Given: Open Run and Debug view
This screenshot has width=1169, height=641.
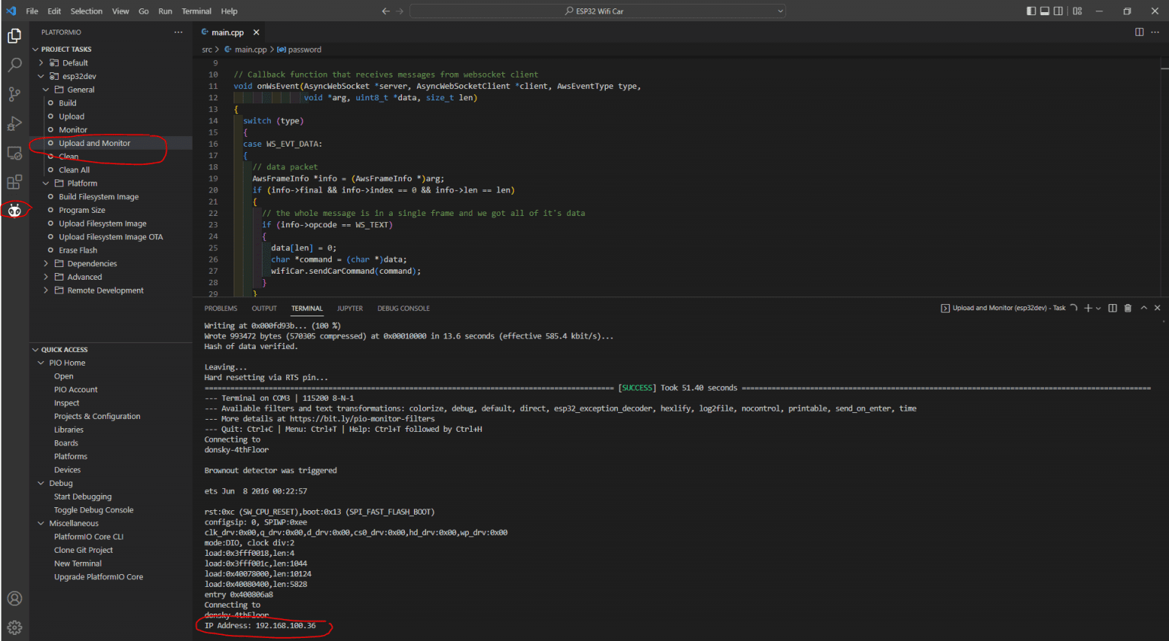Looking at the screenshot, I should (x=14, y=124).
